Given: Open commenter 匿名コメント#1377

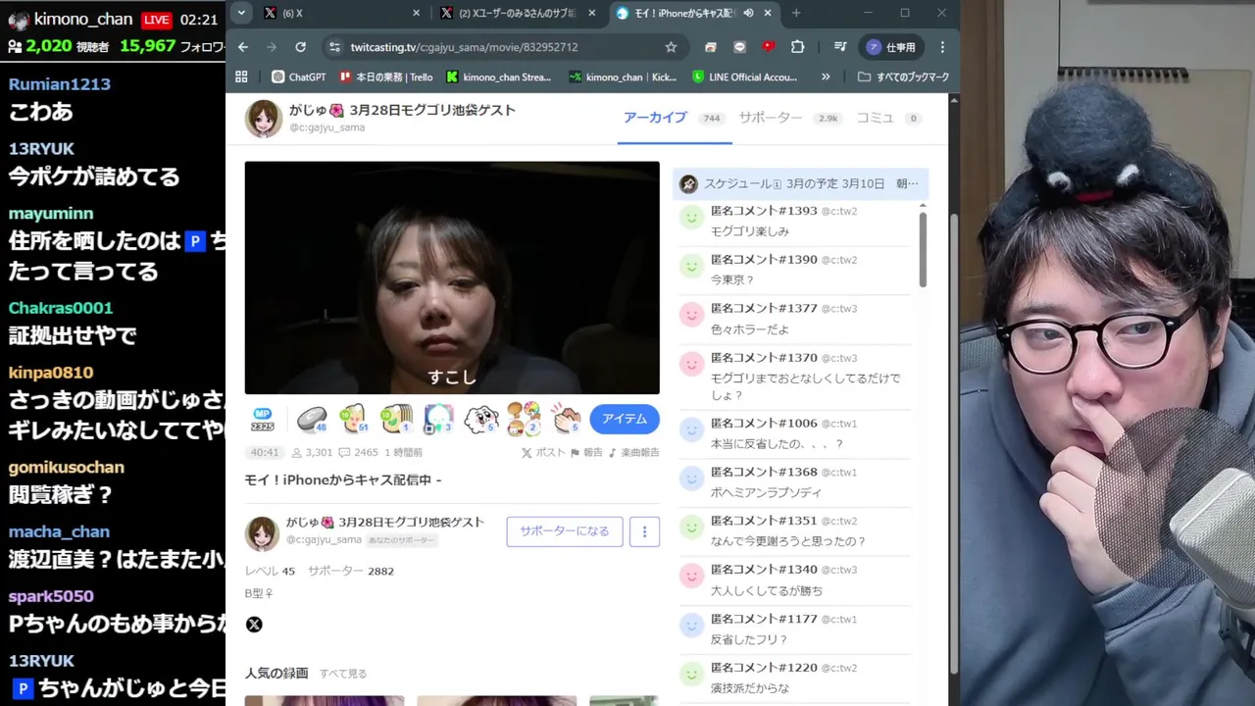Looking at the screenshot, I should coord(764,309).
